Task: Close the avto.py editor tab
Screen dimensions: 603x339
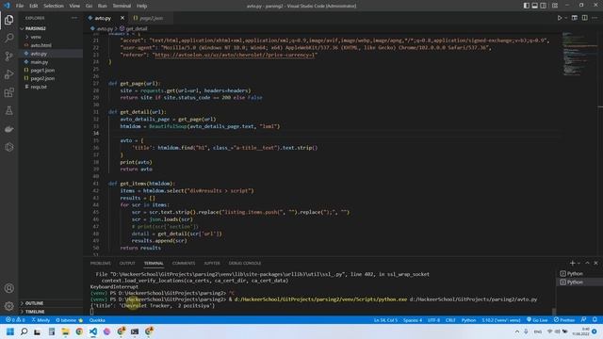Action: (x=122, y=18)
